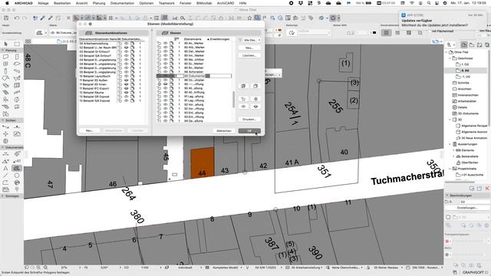Click the Favorites star icon in toolbar
This screenshot has height=276, width=491.
pyautogui.click(x=249, y=18)
